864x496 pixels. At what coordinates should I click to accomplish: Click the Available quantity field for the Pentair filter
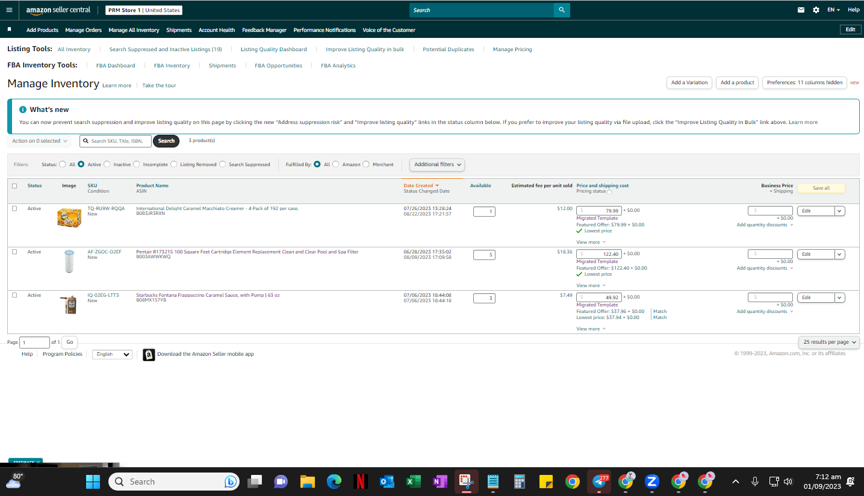tap(484, 255)
